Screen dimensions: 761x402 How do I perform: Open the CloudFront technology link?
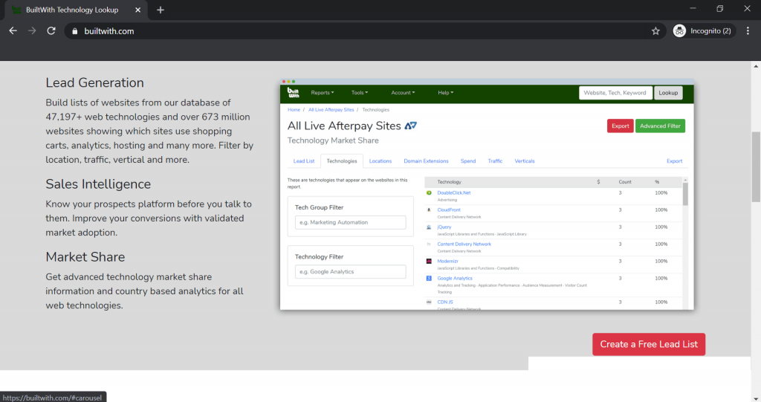[x=448, y=210]
